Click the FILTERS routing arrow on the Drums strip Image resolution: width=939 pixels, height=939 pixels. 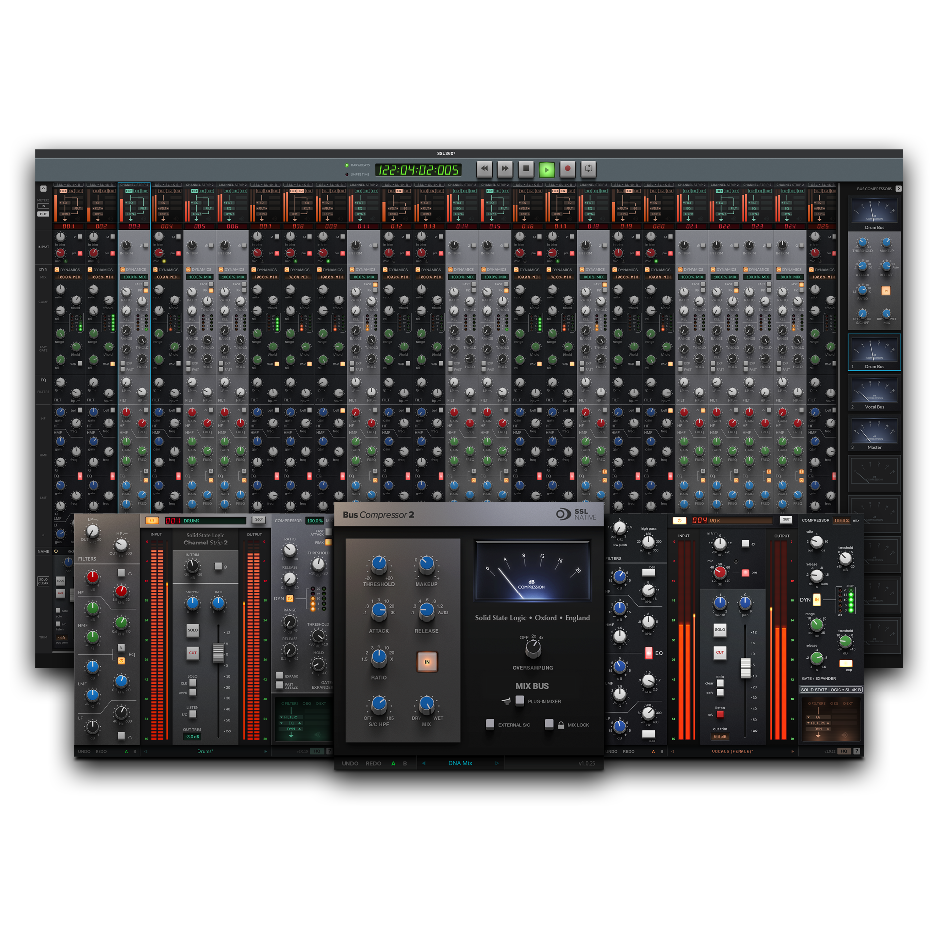tap(281, 717)
